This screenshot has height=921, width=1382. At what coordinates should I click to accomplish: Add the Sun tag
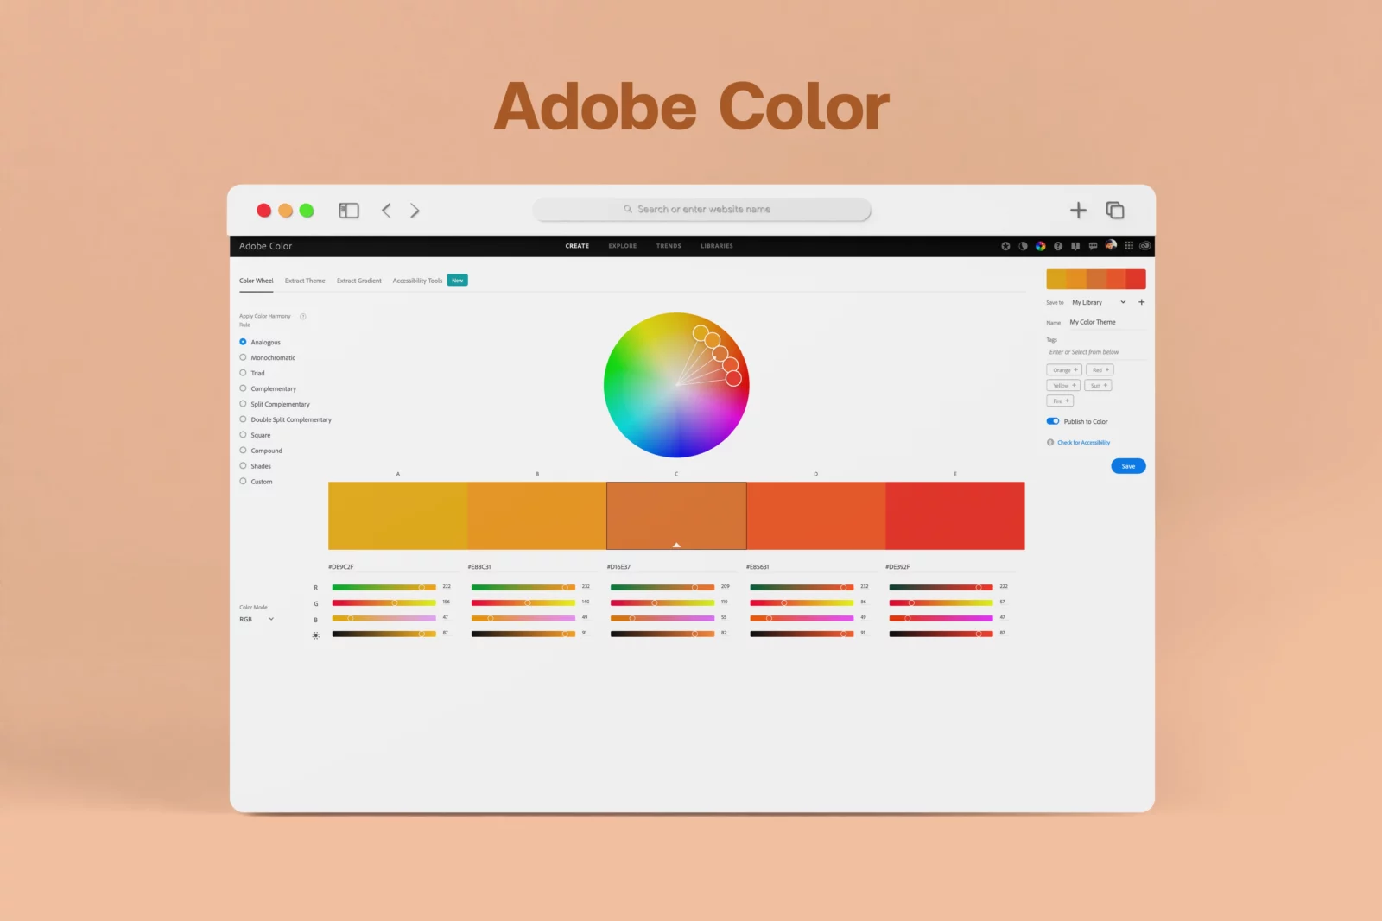1098,386
